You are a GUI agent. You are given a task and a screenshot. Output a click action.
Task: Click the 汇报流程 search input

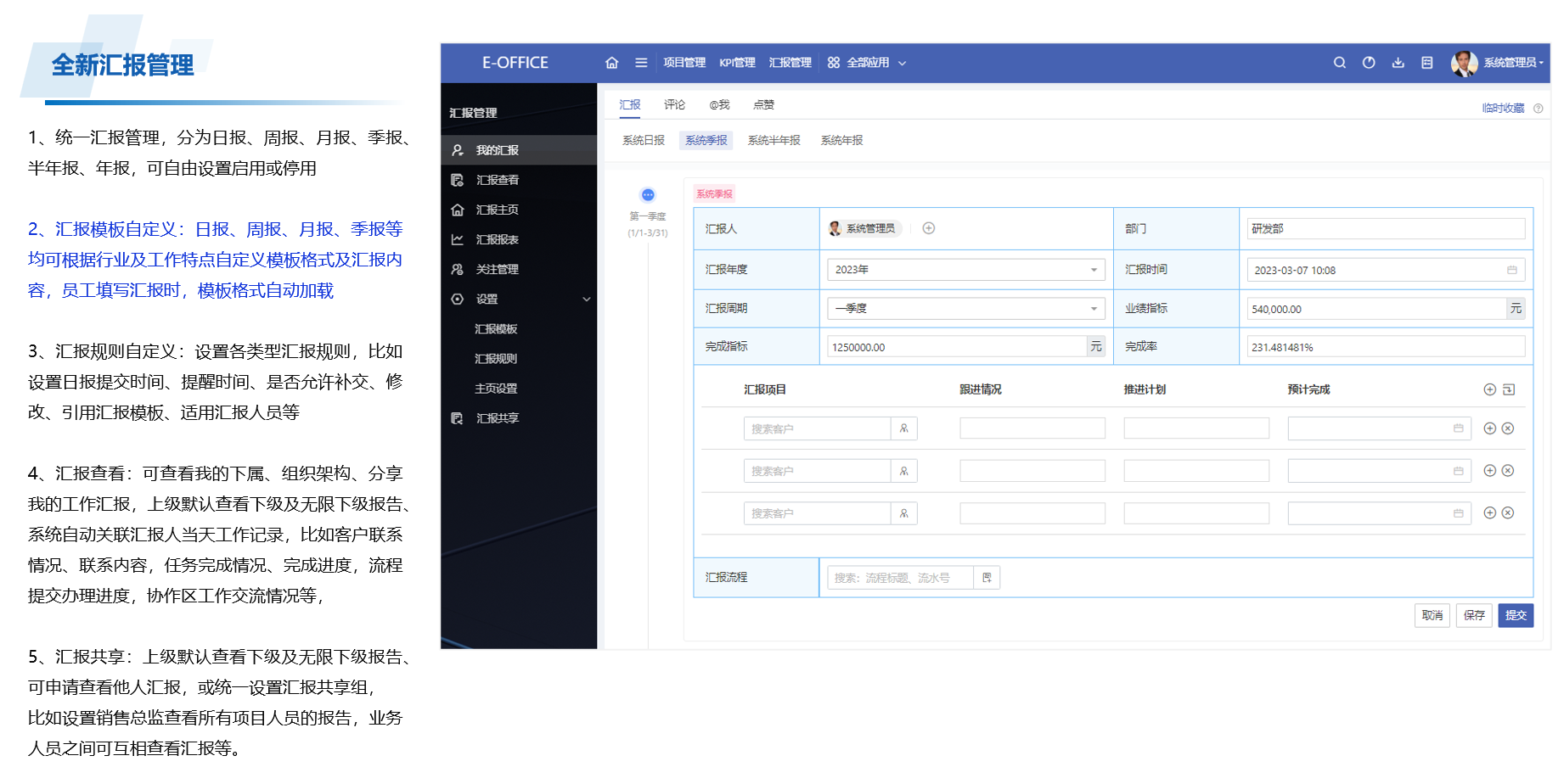(900, 578)
